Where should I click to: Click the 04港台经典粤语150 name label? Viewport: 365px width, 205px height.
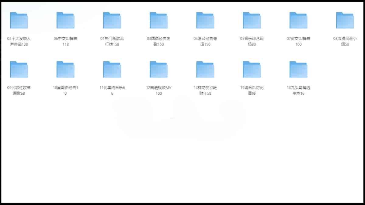(205, 41)
